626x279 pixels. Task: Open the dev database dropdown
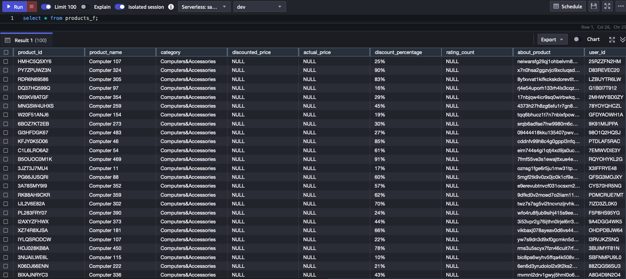259,7
